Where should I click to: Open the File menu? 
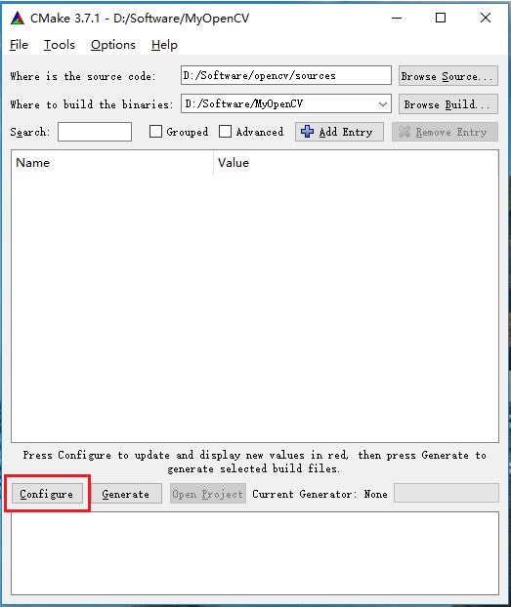tap(19, 45)
